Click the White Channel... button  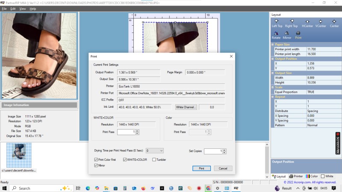click(x=186, y=107)
